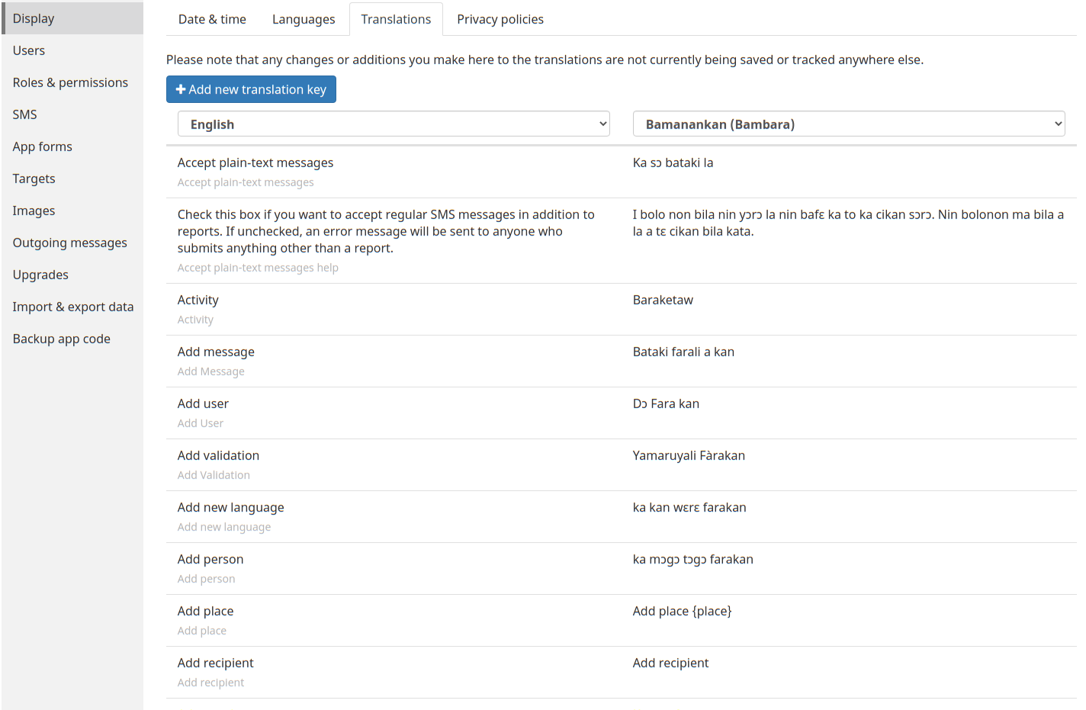Screen dimensions: 1086x710
Task: Click the plus icon on the translation key button
Action: point(182,89)
